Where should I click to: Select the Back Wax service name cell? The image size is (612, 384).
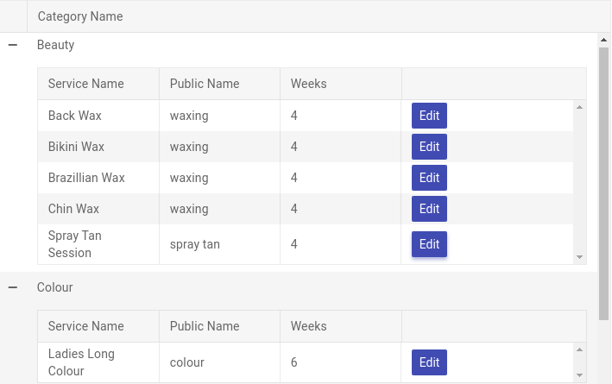pos(75,116)
